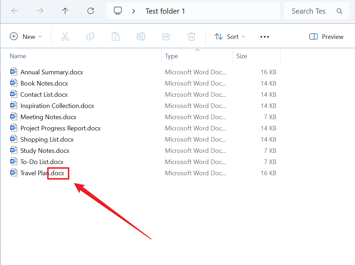
Task: Click the Forward navigation arrow
Action: coord(40,11)
